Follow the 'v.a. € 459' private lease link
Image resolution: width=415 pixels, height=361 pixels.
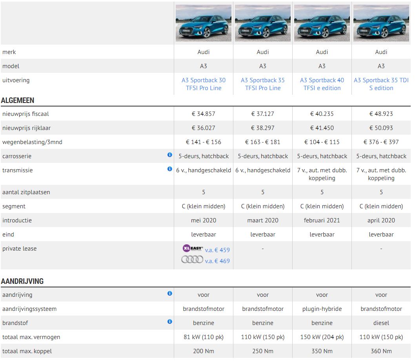(x=217, y=250)
